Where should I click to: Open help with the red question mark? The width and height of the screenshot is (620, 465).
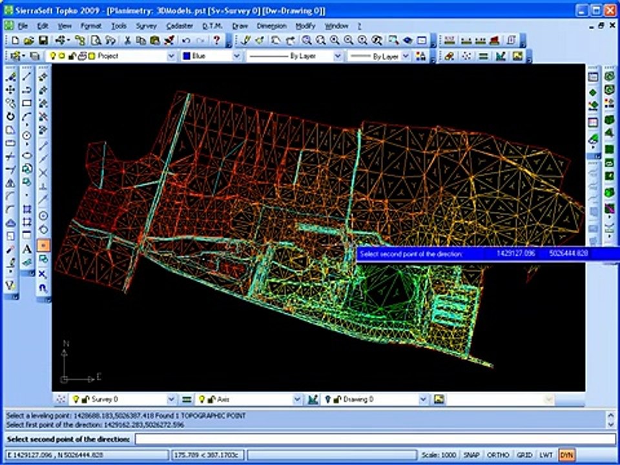216,40
